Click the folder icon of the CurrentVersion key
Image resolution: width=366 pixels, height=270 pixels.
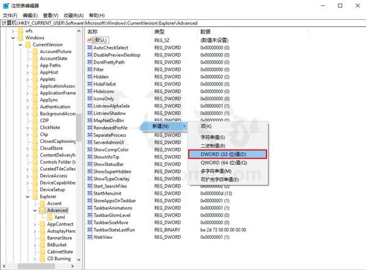(x=28, y=45)
